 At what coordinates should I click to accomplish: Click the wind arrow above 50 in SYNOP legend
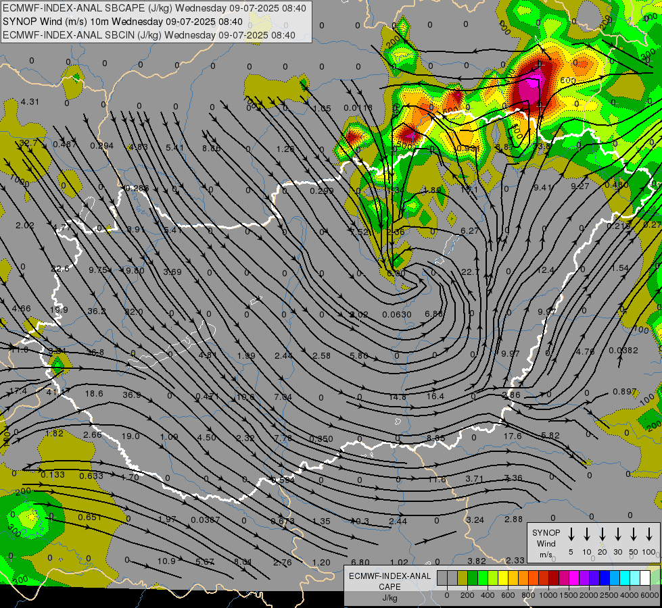click(634, 534)
